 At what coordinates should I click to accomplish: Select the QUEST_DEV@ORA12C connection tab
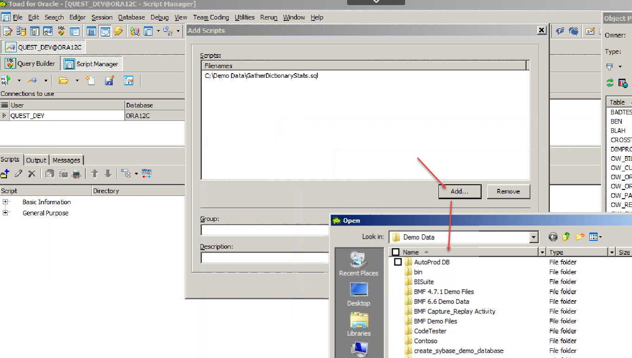(44, 47)
